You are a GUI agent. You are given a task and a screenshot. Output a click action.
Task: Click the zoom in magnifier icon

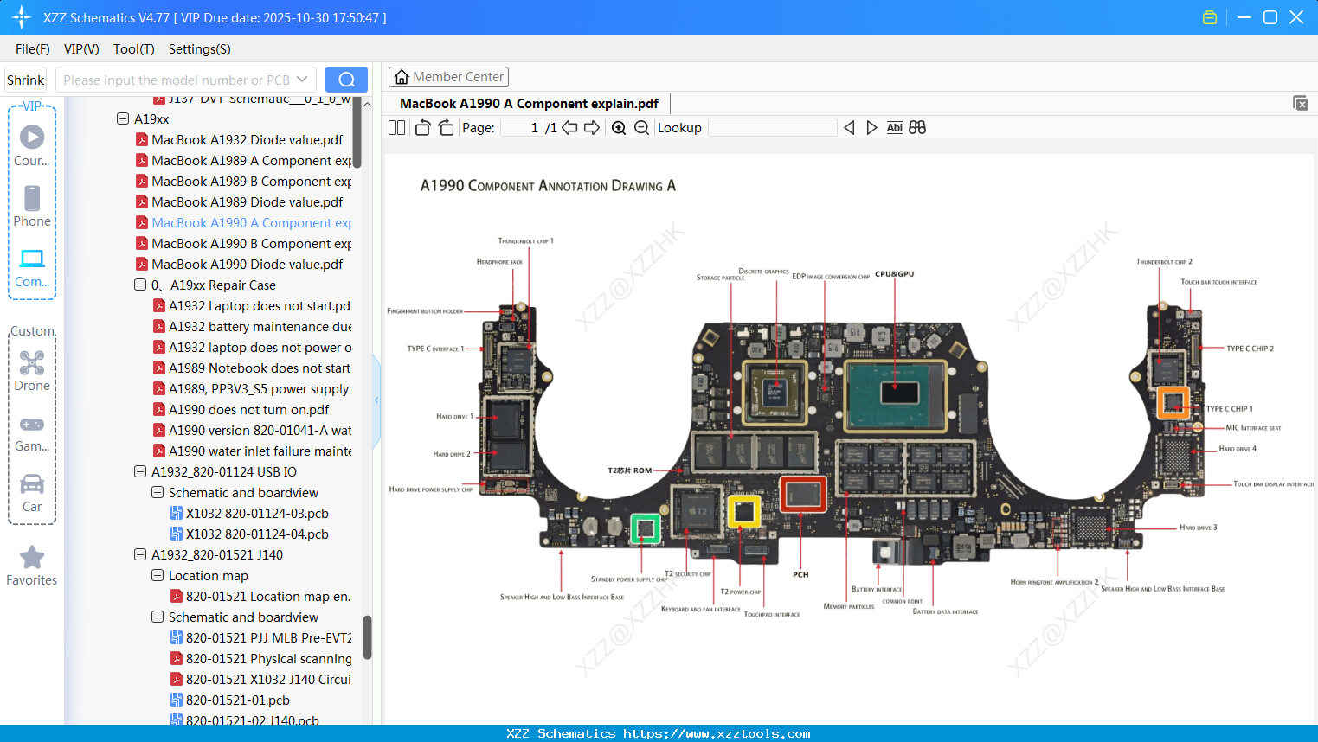point(619,128)
